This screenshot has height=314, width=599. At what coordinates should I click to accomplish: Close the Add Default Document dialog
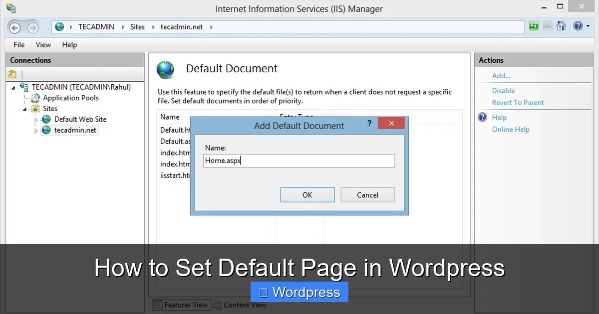pyautogui.click(x=391, y=123)
